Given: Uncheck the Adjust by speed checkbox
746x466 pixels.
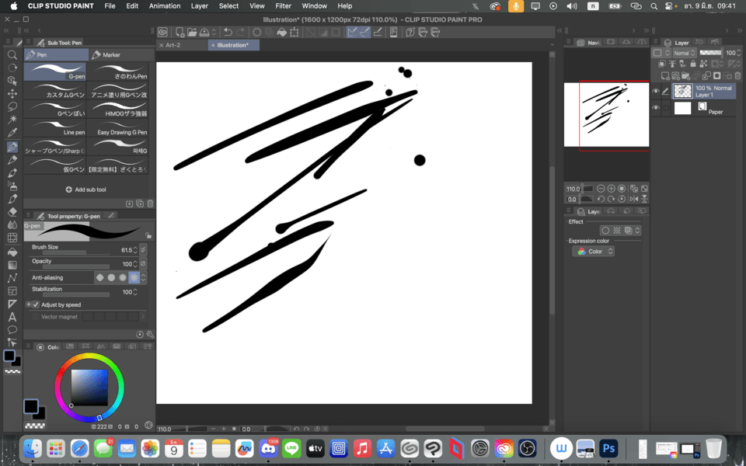Looking at the screenshot, I should (x=36, y=304).
